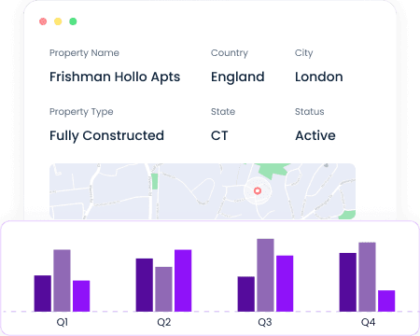Click the red window dot
Image resolution: width=420 pixels, height=336 pixels.
[x=43, y=21]
